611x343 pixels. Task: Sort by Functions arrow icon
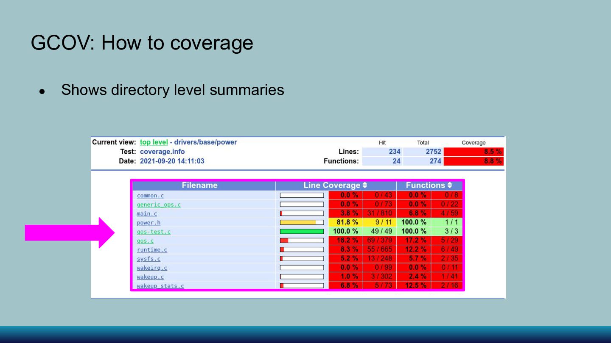450,185
